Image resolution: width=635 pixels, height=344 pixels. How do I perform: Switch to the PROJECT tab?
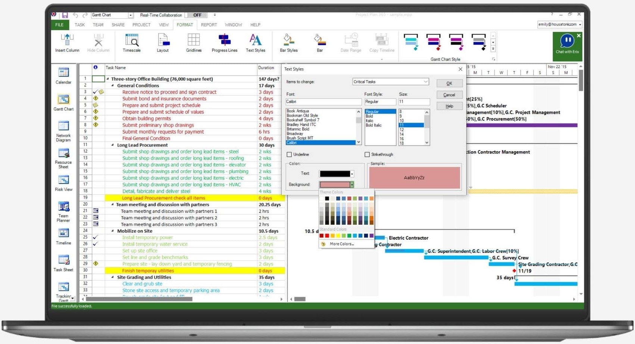pos(141,25)
